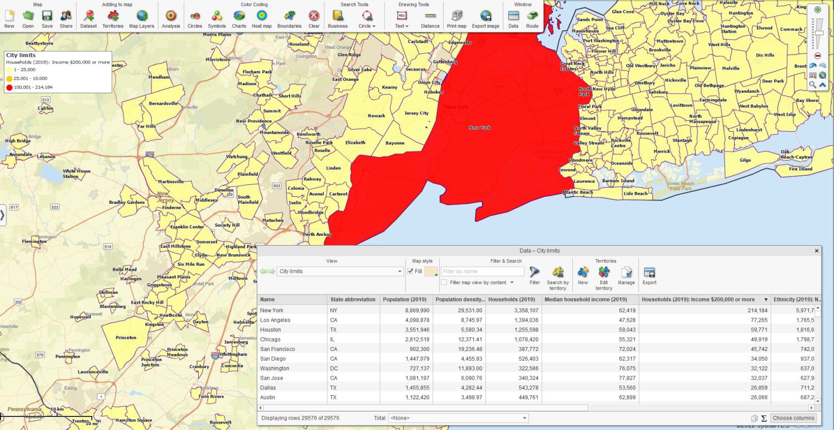The image size is (834, 430).
Task: Add Charts to the map
Action: click(239, 18)
